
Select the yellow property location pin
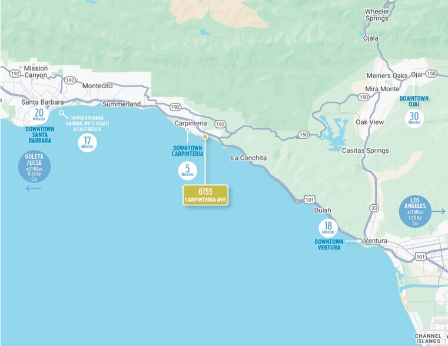point(205,137)
